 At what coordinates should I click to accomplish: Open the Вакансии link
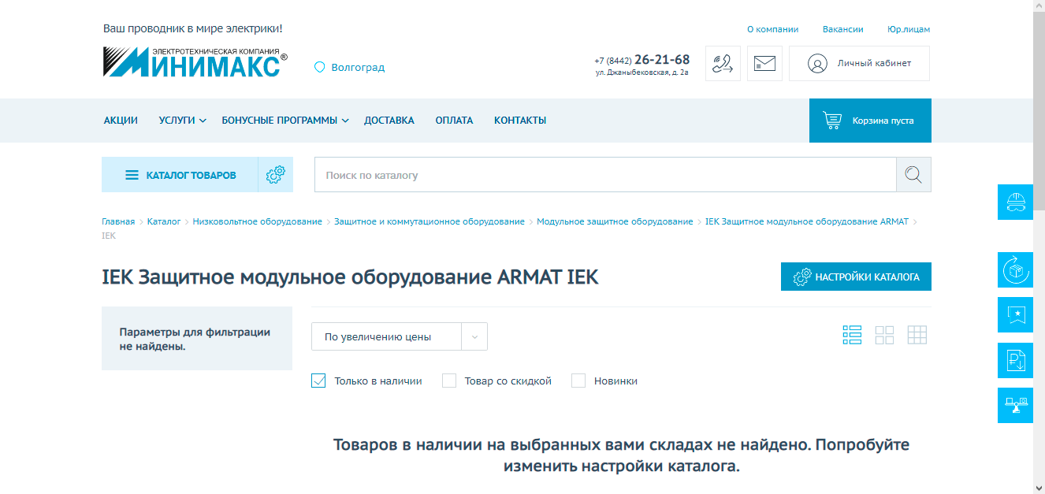[843, 29]
